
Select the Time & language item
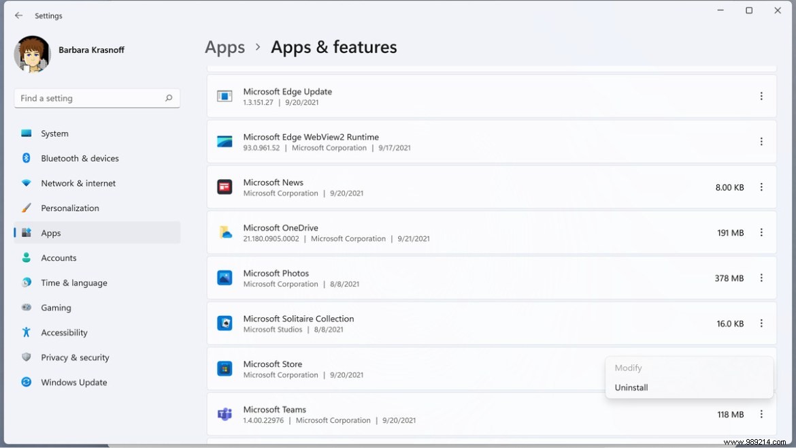(x=27, y=283)
